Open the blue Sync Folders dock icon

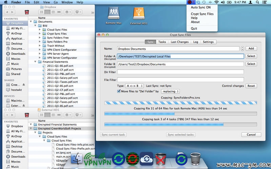click(118, 159)
